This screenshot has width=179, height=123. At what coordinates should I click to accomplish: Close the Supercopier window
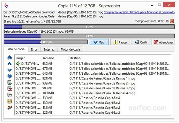tap(169, 5)
